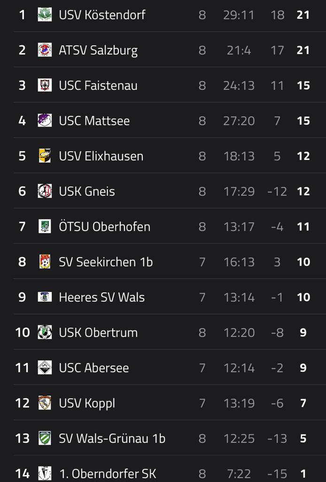Open the USV Koppl team name
326x482 pixels.
(87, 403)
